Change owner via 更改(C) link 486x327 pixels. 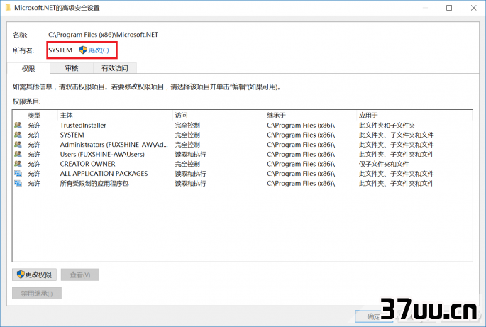[99, 50]
